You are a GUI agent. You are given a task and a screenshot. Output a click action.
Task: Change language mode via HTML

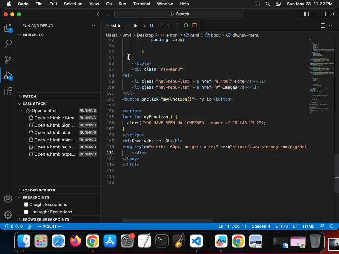click(308, 226)
